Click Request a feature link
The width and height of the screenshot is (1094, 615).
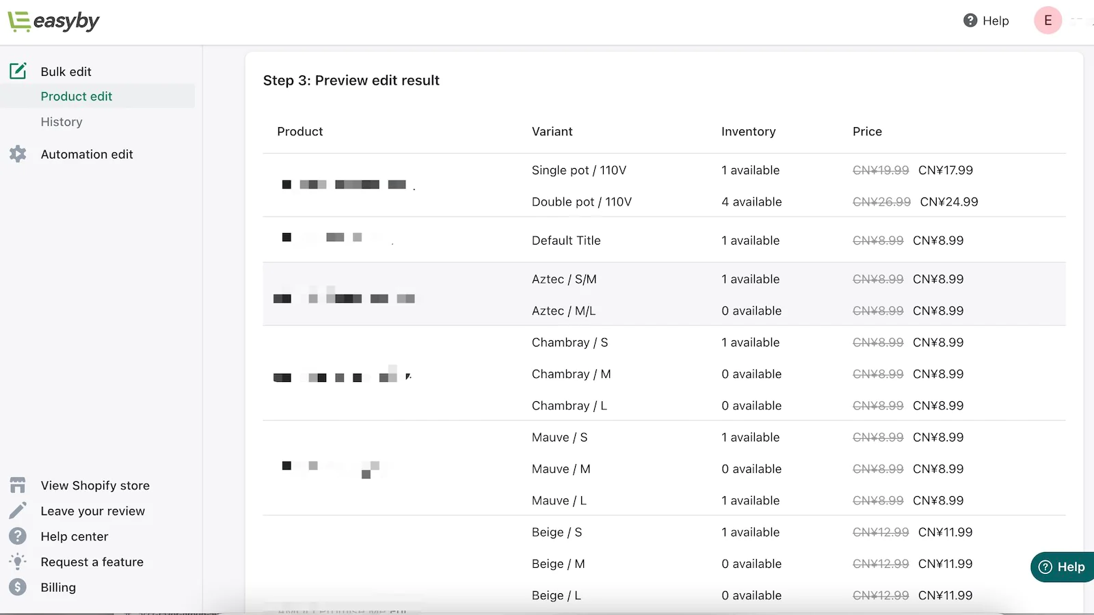(x=92, y=562)
